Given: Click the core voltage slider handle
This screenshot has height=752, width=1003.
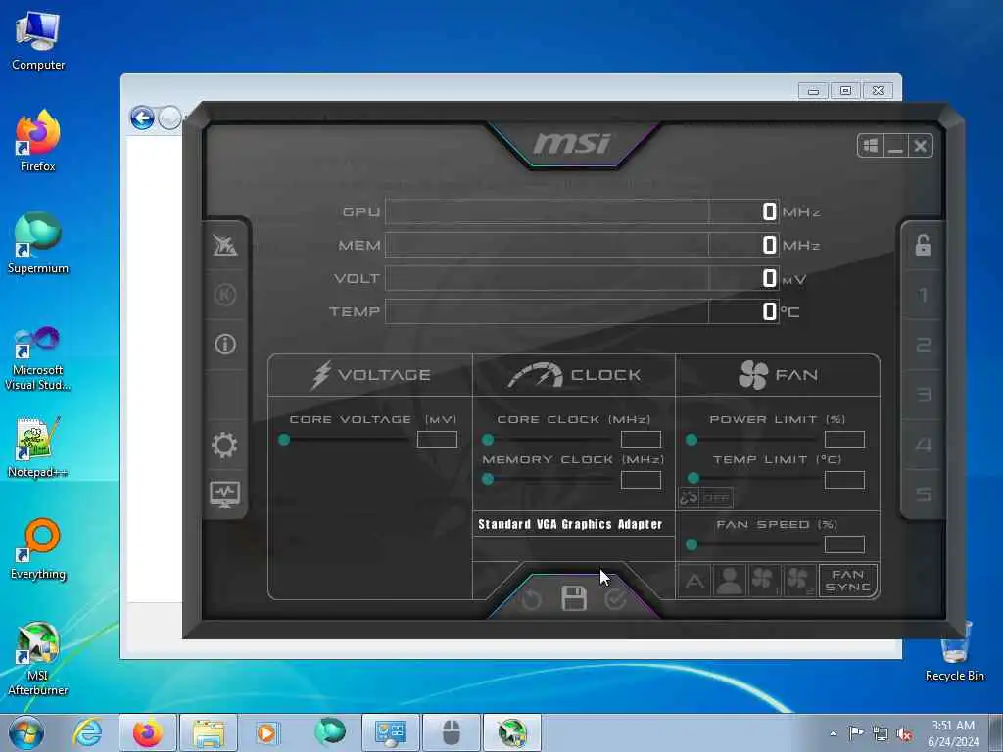Looking at the screenshot, I should pos(284,440).
